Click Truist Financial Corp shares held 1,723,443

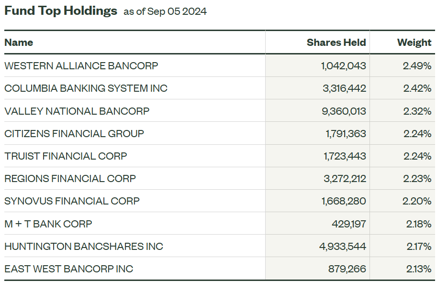(x=345, y=156)
